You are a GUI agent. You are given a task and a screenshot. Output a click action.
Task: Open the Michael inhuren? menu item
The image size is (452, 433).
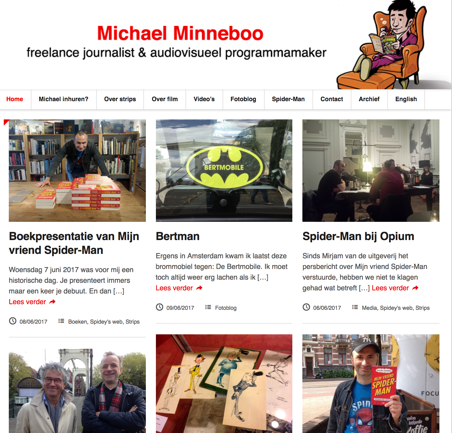pos(63,99)
